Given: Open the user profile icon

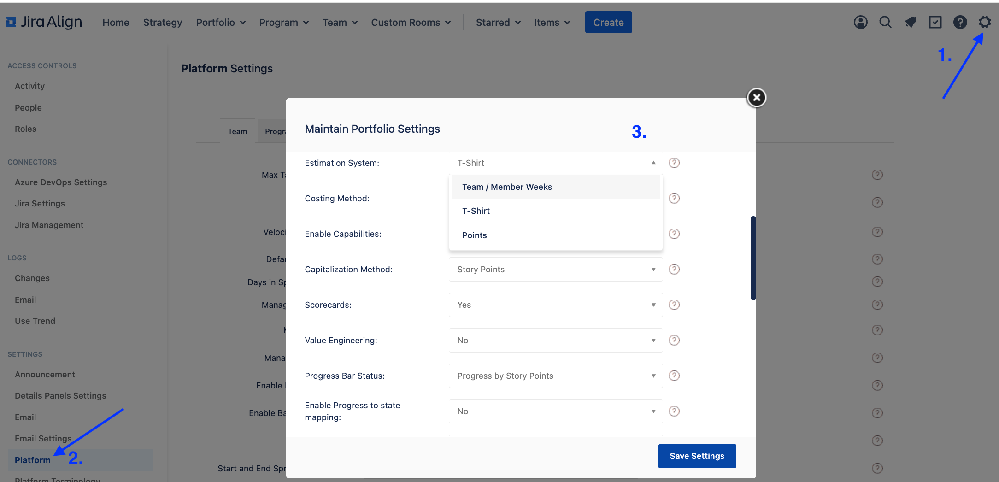Looking at the screenshot, I should point(860,22).
